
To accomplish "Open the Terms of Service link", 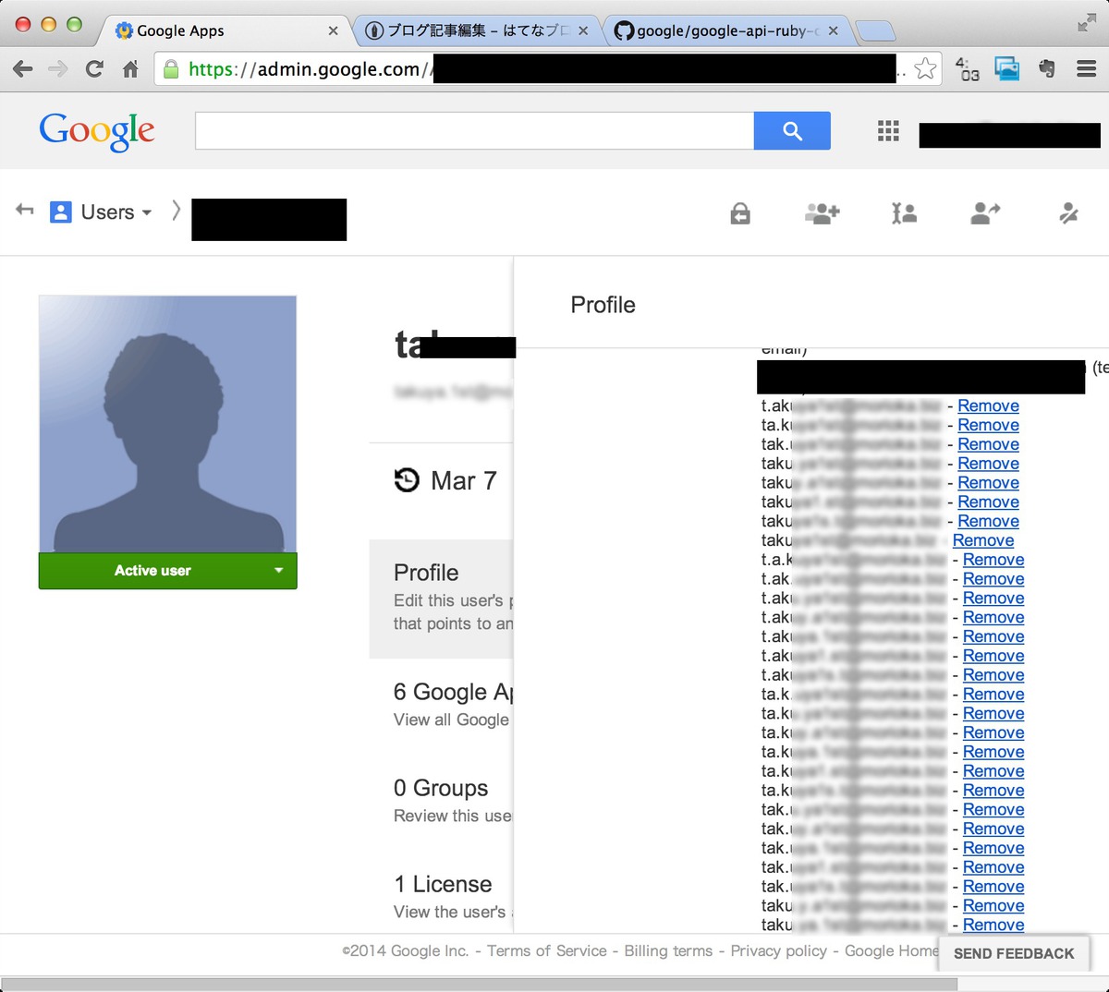I will (547, 950).
